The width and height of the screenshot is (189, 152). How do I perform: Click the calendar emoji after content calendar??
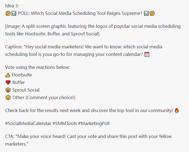coord(147,55)
